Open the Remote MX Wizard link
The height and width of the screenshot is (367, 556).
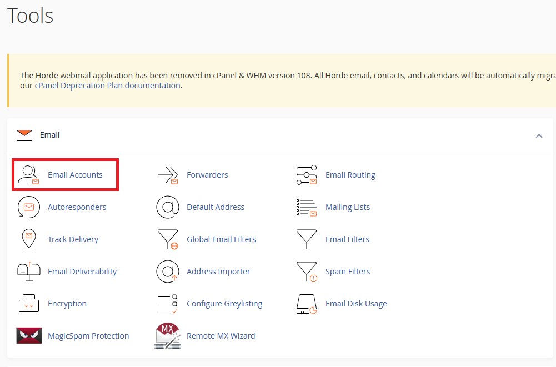pos(221,336)
